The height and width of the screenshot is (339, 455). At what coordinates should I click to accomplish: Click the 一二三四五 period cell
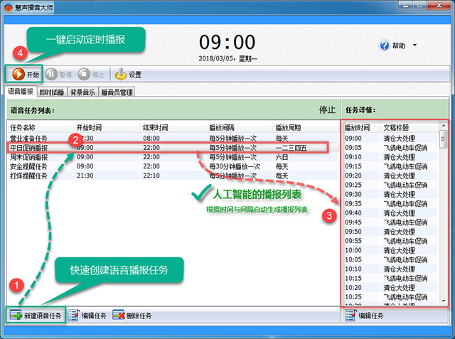pos(291,148)
